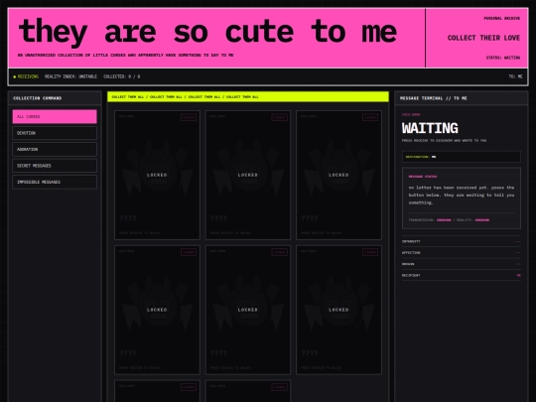Click the Locked badge on the third-row first card
Image resolution: width=536 pixels, height=402 pixels.
coord(189,387)
